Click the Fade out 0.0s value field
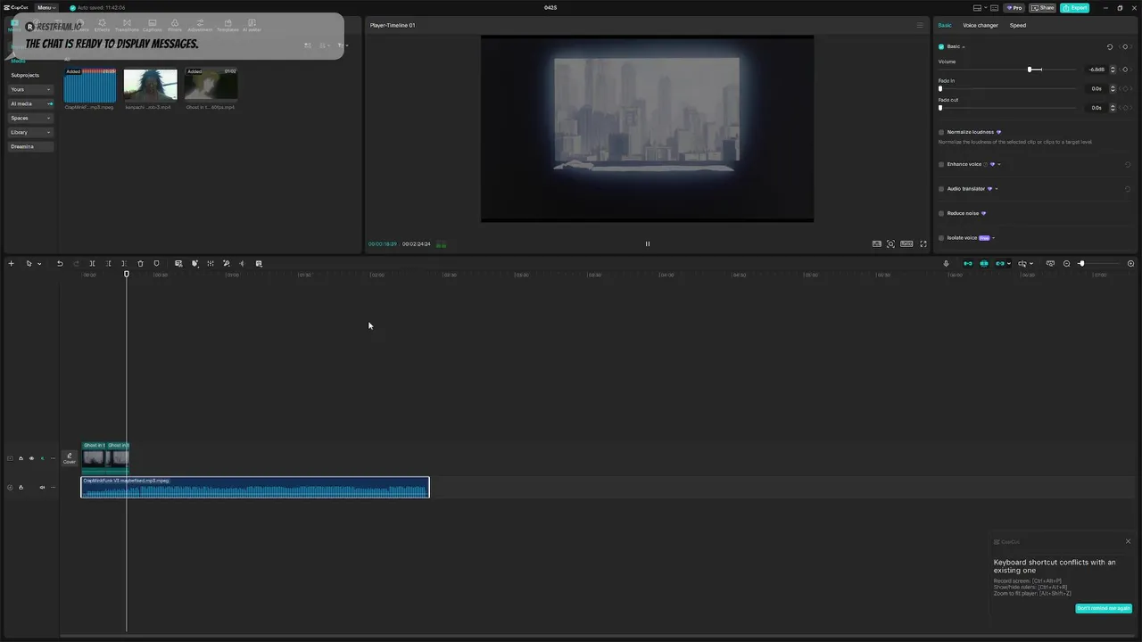This screenshot has height=642, width=1142. point(1095,107)
